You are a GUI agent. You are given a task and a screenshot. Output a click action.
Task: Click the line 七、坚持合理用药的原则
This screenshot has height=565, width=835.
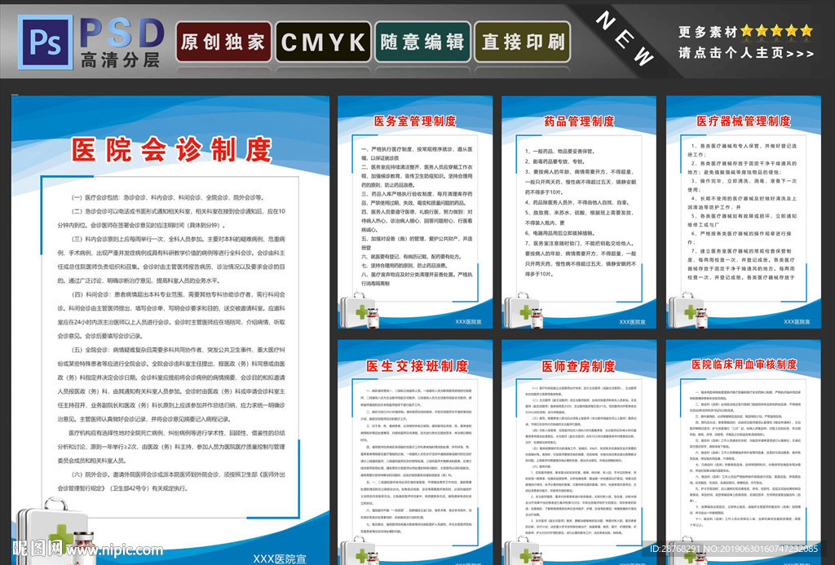click(x=404, y=266)
